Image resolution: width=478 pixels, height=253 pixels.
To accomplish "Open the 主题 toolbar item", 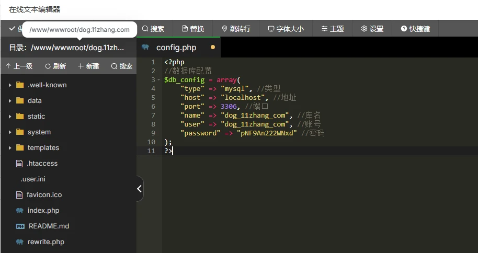I will [x=333, y=29].
